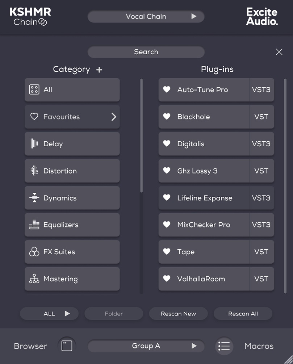This screenshot has height=364, width=293.
Task: Add a new category with the plus
Action: click(99, 70)
